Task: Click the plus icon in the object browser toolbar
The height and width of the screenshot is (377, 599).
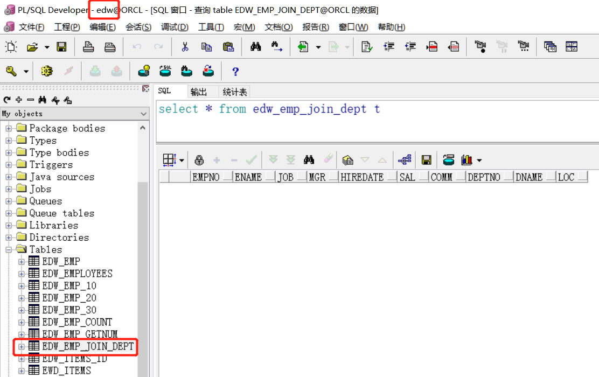Action: pyautogui.click(x=19, y=100)
